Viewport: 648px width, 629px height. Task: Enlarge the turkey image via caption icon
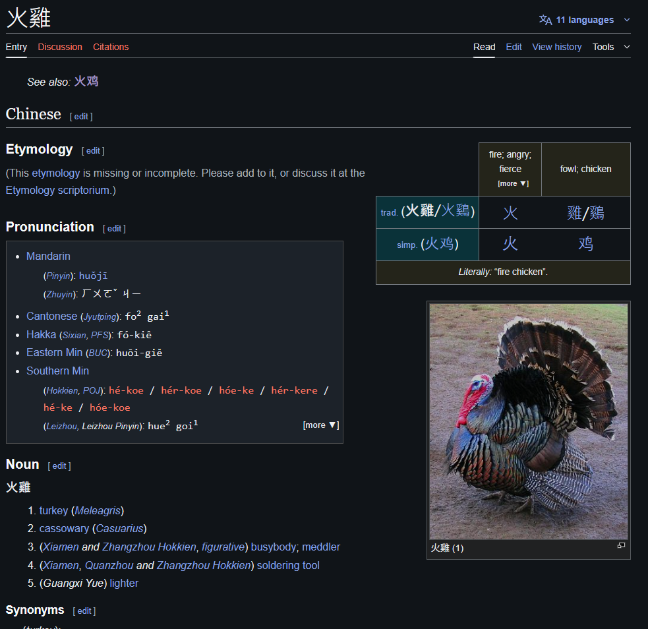point(621,545)
